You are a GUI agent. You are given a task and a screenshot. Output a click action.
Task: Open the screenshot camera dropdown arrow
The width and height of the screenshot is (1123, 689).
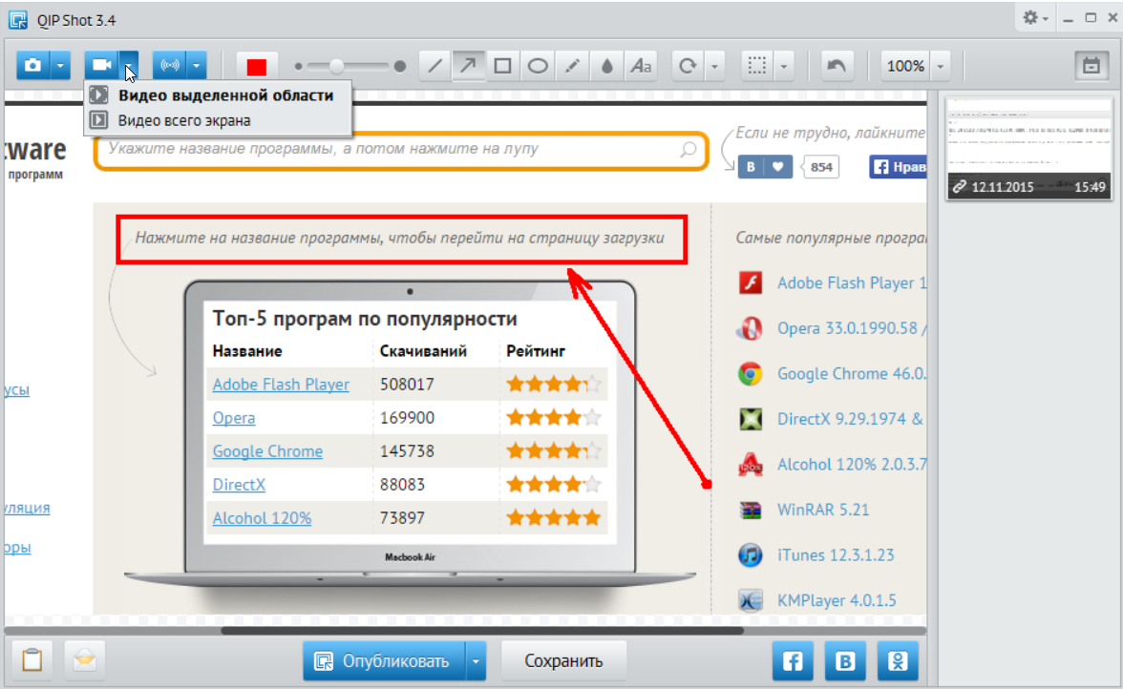click(60, 66)
